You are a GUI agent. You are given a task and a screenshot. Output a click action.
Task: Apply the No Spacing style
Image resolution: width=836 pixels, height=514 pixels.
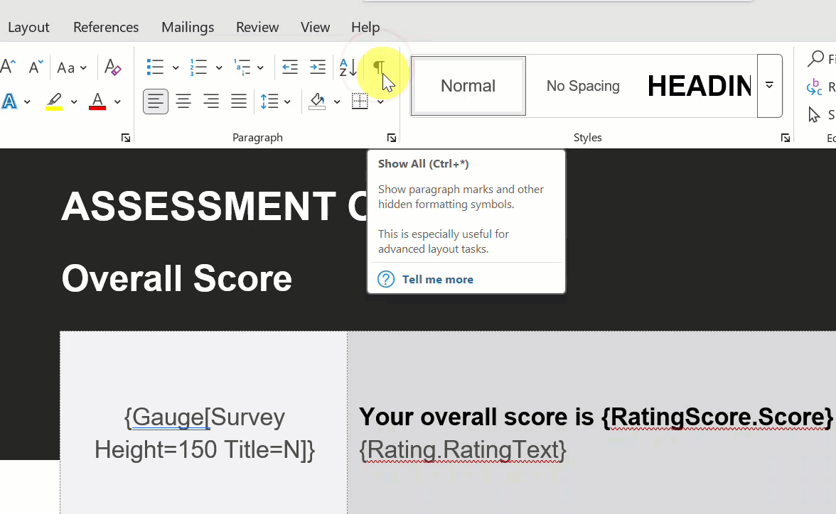[x=583, y=86]
